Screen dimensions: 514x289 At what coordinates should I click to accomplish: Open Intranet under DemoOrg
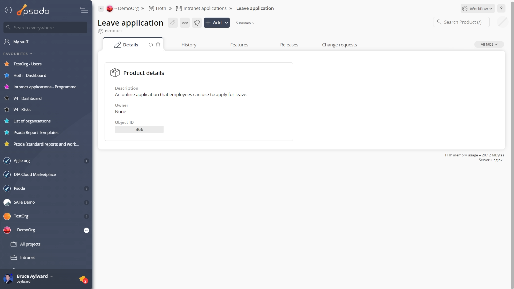[x=27, y=258]
